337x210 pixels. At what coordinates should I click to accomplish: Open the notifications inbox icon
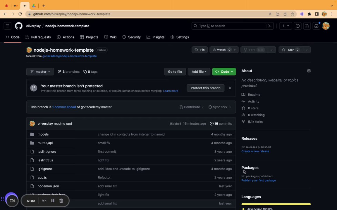click(316, 26)
